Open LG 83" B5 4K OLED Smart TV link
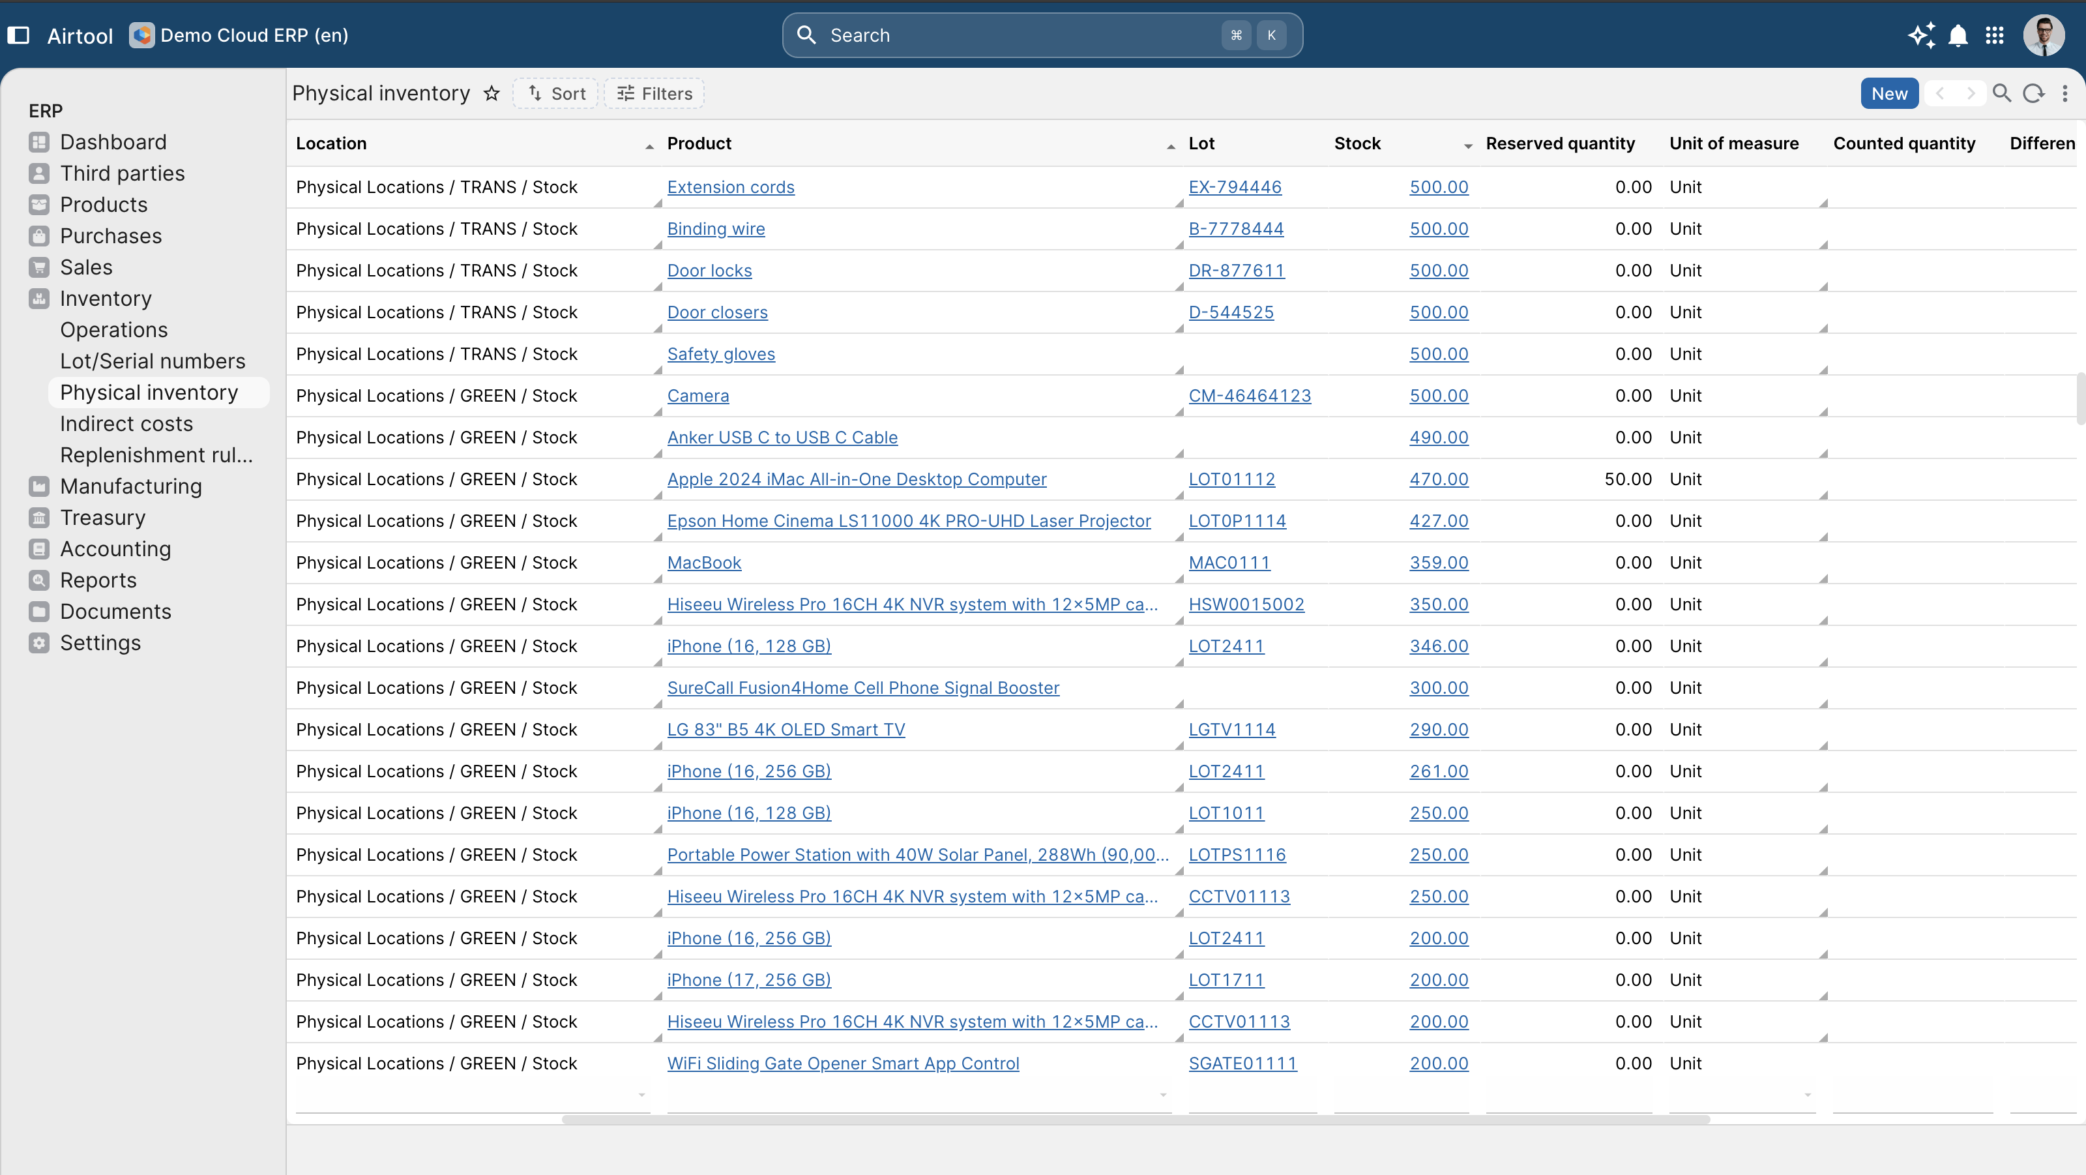 pos(786,730)
